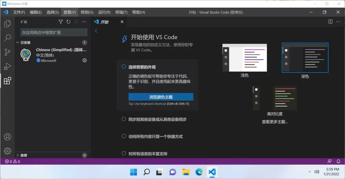The image size is (345, 179).
Task: Open the Manage gear icon in the activity bar
Action: point(7,151)
